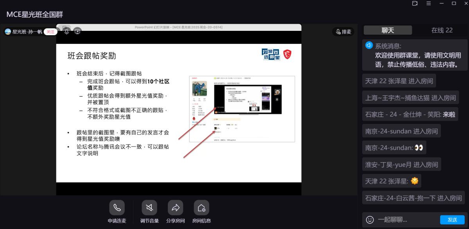469x229 pixels.
Task: Open the hamburger menu in title bar
Action: [x=428, y=3]
